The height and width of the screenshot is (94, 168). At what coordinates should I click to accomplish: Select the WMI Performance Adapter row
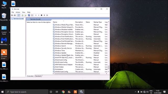tap(80, 64)
